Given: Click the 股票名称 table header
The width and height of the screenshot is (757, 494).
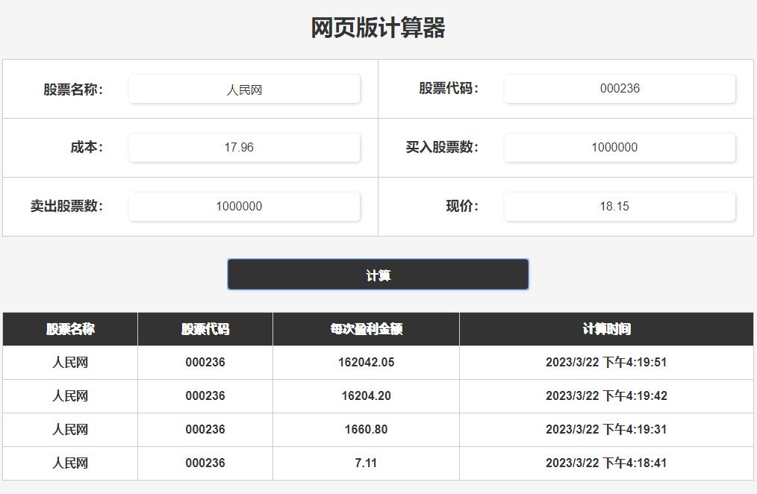Looking at the screenshot, I should [x=69, y=328].
